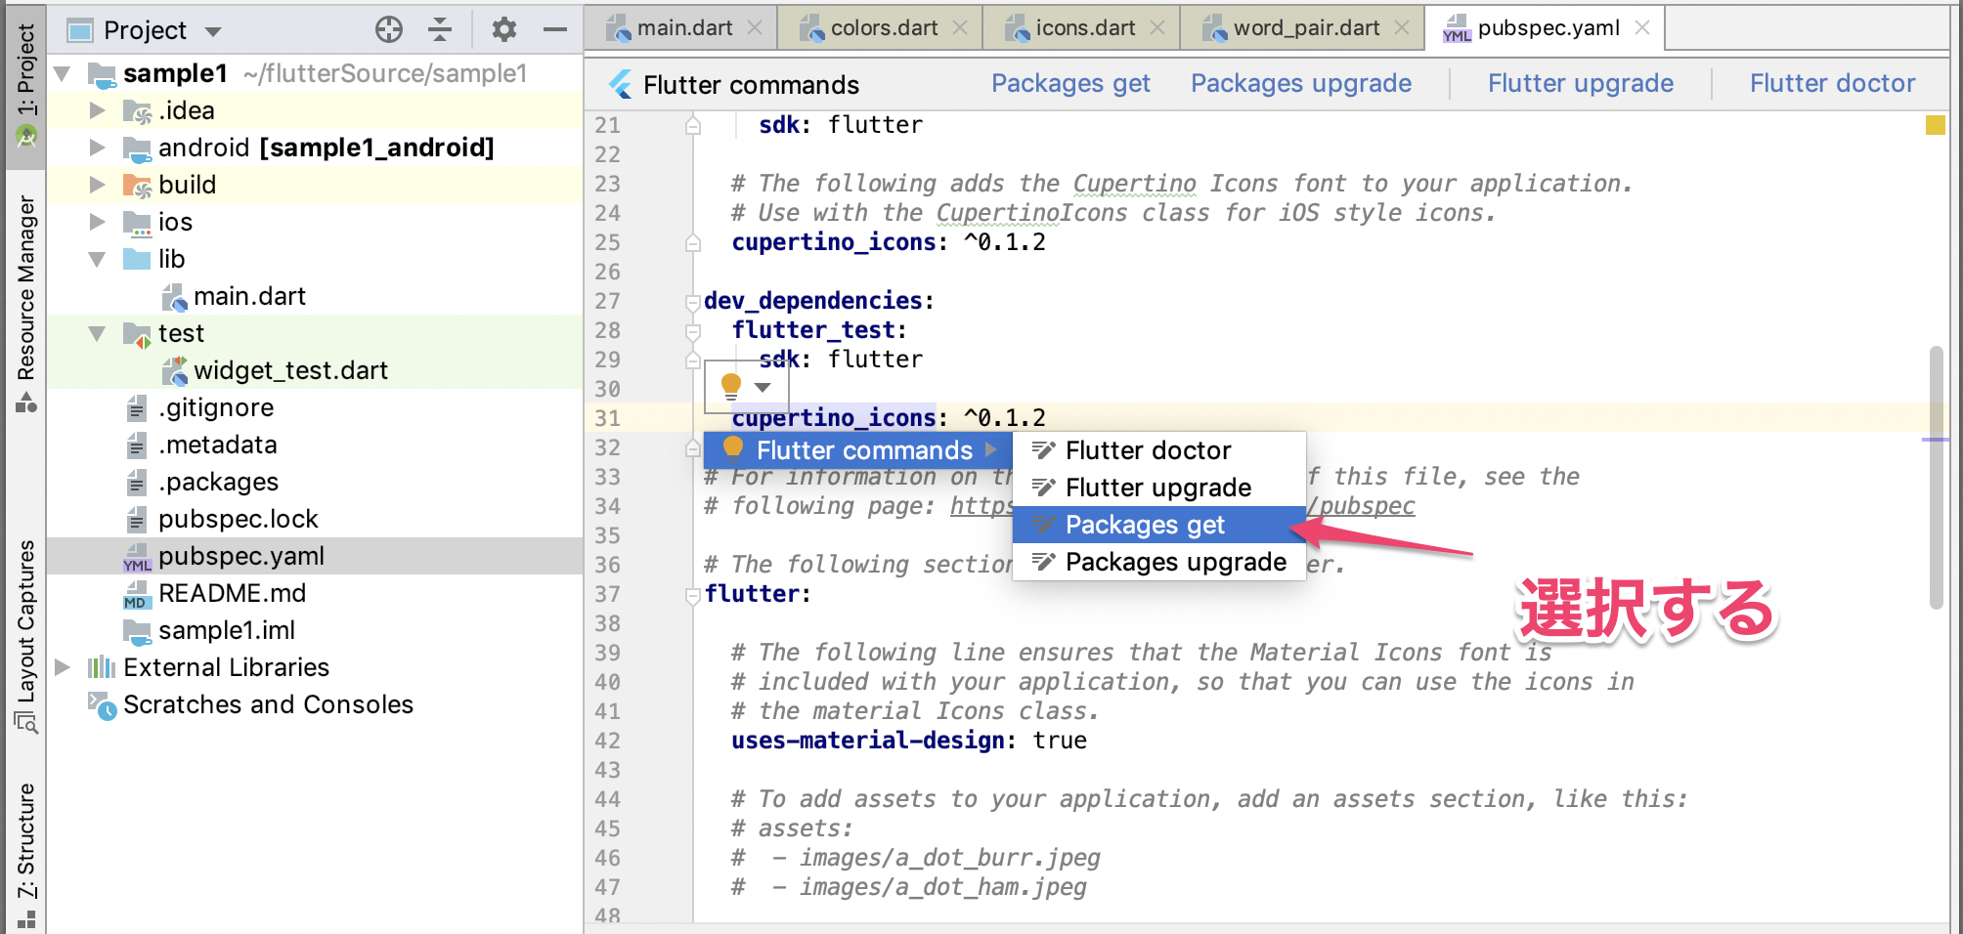Open Layout Captures side panel
The height and width of the screenshot is (934, 1963).
tap(26, 625)
